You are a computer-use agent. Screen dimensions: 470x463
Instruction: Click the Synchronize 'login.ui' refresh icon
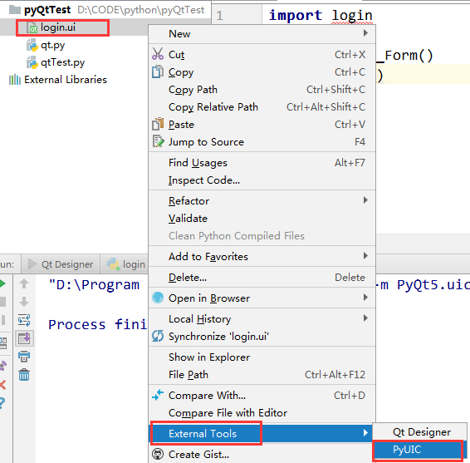tap(158, 336)
